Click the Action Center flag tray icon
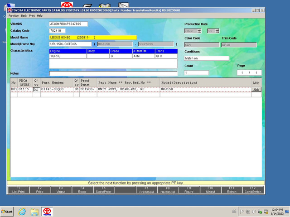This screenshot has width=290, height=217. click(x=242, y=212)
